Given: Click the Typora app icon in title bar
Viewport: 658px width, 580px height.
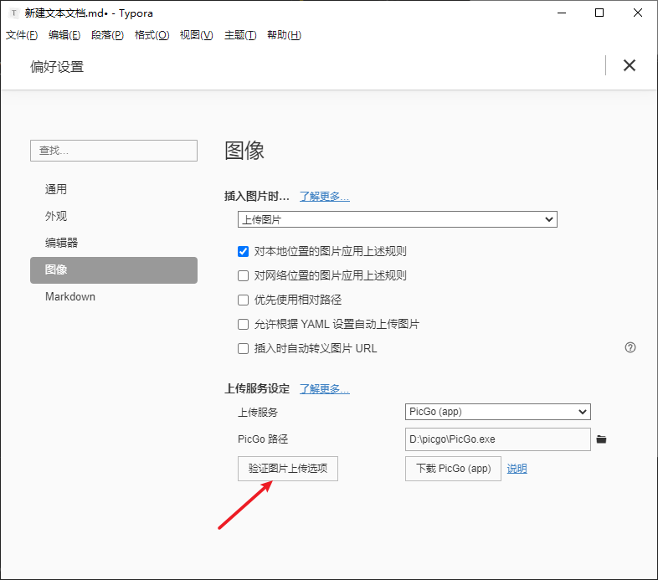Looking at the screenshot, I should coord(14,13).
